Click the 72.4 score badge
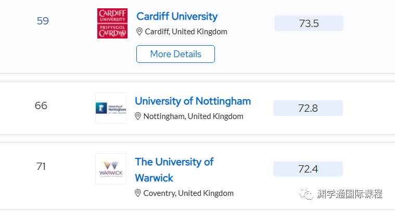The width and height of the screenshot is (395, 211). tap(308, 169)
